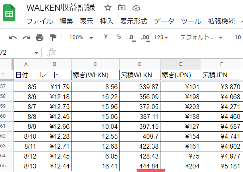The height and width of the screenshot is (172, 243).
Task: Open the デフォルト font dropdown
Action: [201, 37]
